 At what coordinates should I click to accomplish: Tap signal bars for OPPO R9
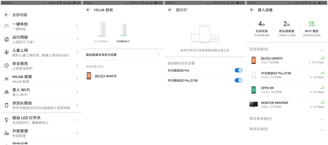coord(322,87)
